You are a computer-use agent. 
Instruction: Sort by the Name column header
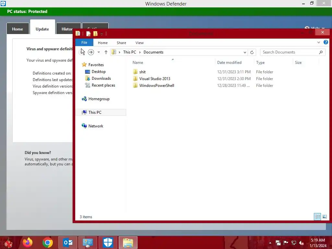pyautogui.click(x=137, y=63)
